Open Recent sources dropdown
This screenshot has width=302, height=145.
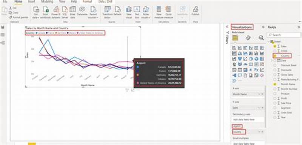coord(93,12)
